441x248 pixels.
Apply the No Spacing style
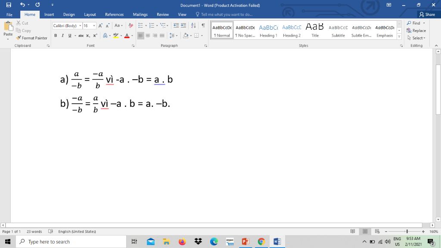tap(245, 30)
